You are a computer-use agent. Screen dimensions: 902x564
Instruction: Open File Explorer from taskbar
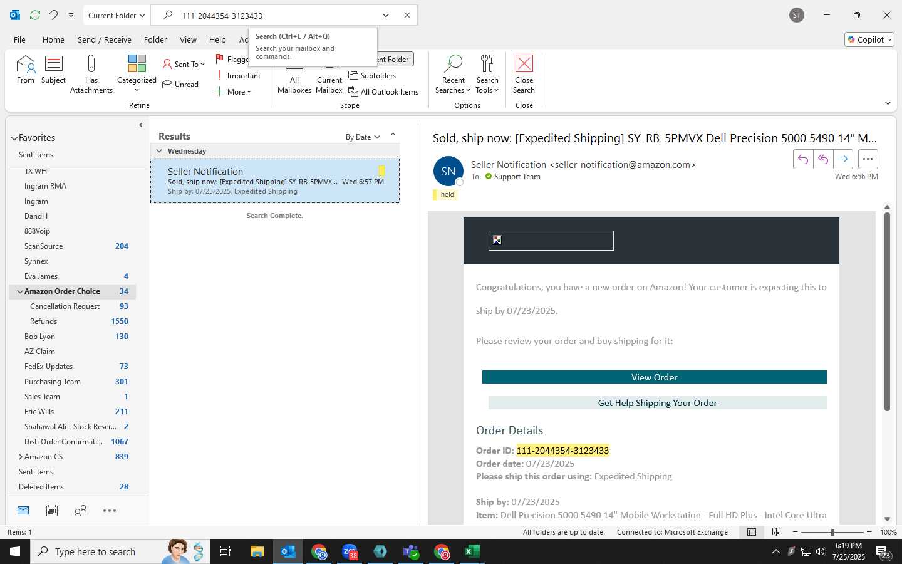pos(257,551)
